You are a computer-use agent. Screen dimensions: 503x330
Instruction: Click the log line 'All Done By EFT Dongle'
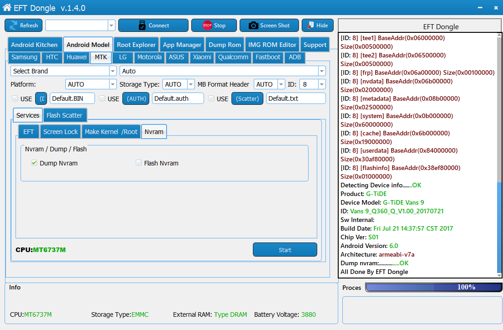374,272
